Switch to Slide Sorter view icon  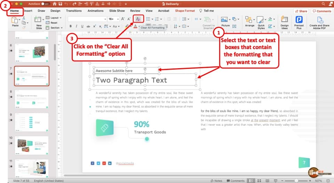pos(259,181)
